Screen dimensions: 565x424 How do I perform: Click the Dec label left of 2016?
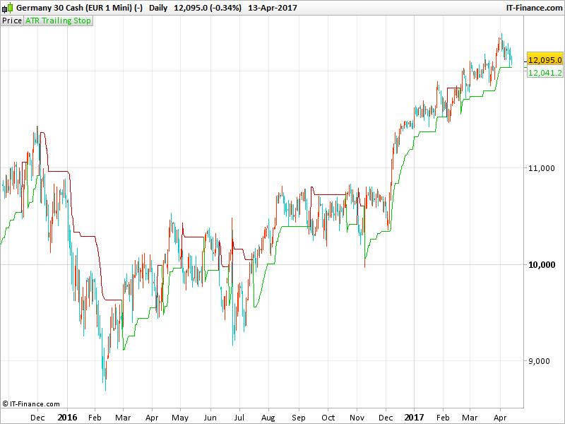37,418
